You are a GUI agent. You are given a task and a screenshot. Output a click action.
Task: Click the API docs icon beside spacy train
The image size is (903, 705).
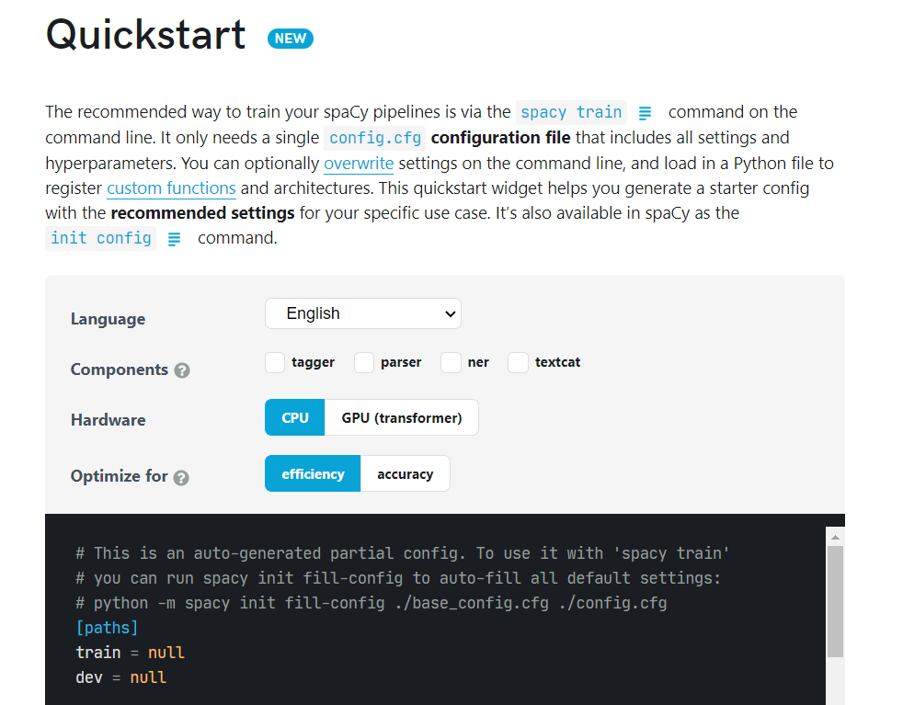(x=645, y=113)
